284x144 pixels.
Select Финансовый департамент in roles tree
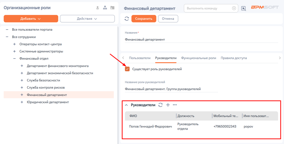point(47,95)
